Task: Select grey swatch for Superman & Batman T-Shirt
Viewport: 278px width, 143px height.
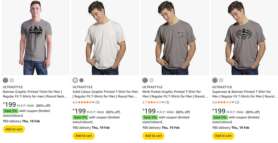Action: (x=215, y=80)
